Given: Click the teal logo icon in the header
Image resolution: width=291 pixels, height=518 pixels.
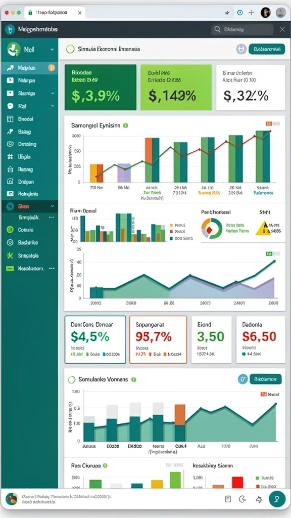Looking at the screenshot, I should (10, 30).
